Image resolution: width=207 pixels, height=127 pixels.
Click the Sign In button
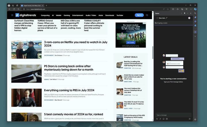point(139,15)
